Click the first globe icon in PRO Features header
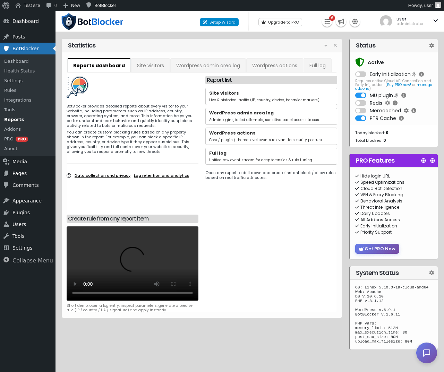The height and width of the screenshot is (372, 444). (424, 161)
